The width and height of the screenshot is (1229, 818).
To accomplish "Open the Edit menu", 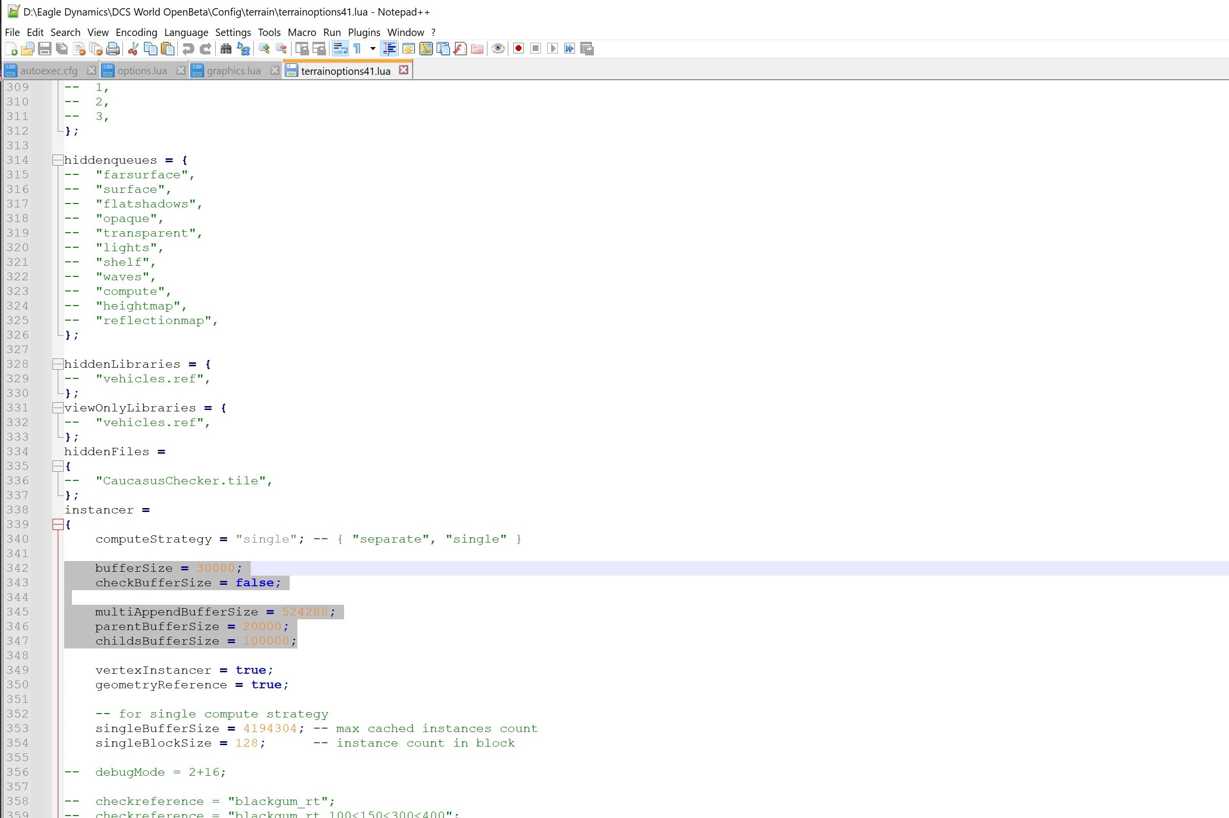I will (35, 33).
